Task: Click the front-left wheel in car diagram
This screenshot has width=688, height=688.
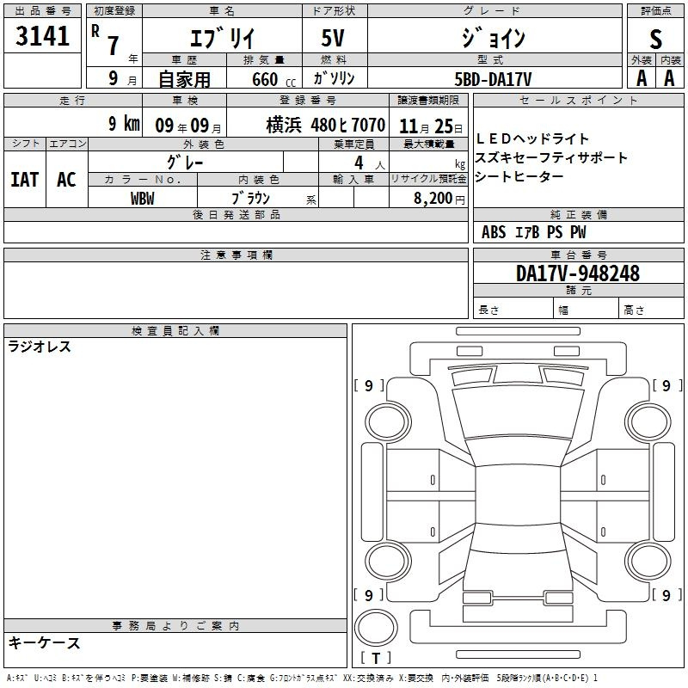Action: click(x=390, y=419)
